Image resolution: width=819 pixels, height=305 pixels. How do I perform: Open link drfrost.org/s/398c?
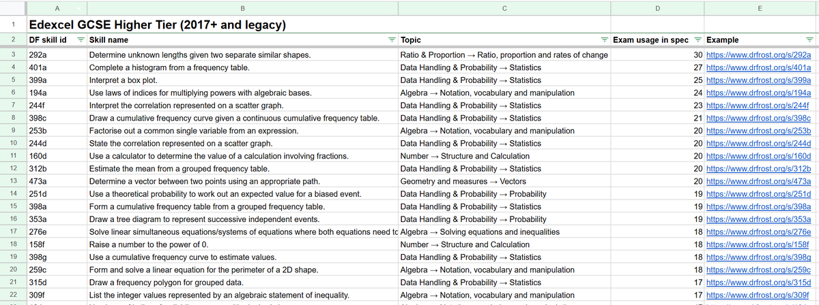click(758, 118)
